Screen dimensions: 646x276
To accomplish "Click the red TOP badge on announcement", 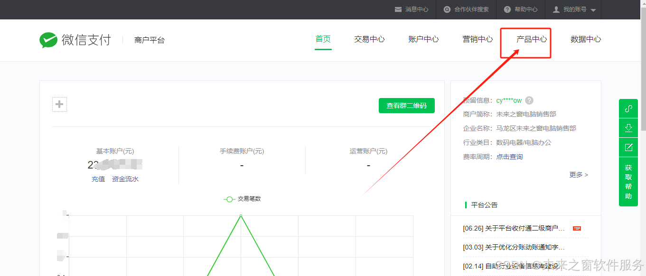I will (x=577, y=228).
